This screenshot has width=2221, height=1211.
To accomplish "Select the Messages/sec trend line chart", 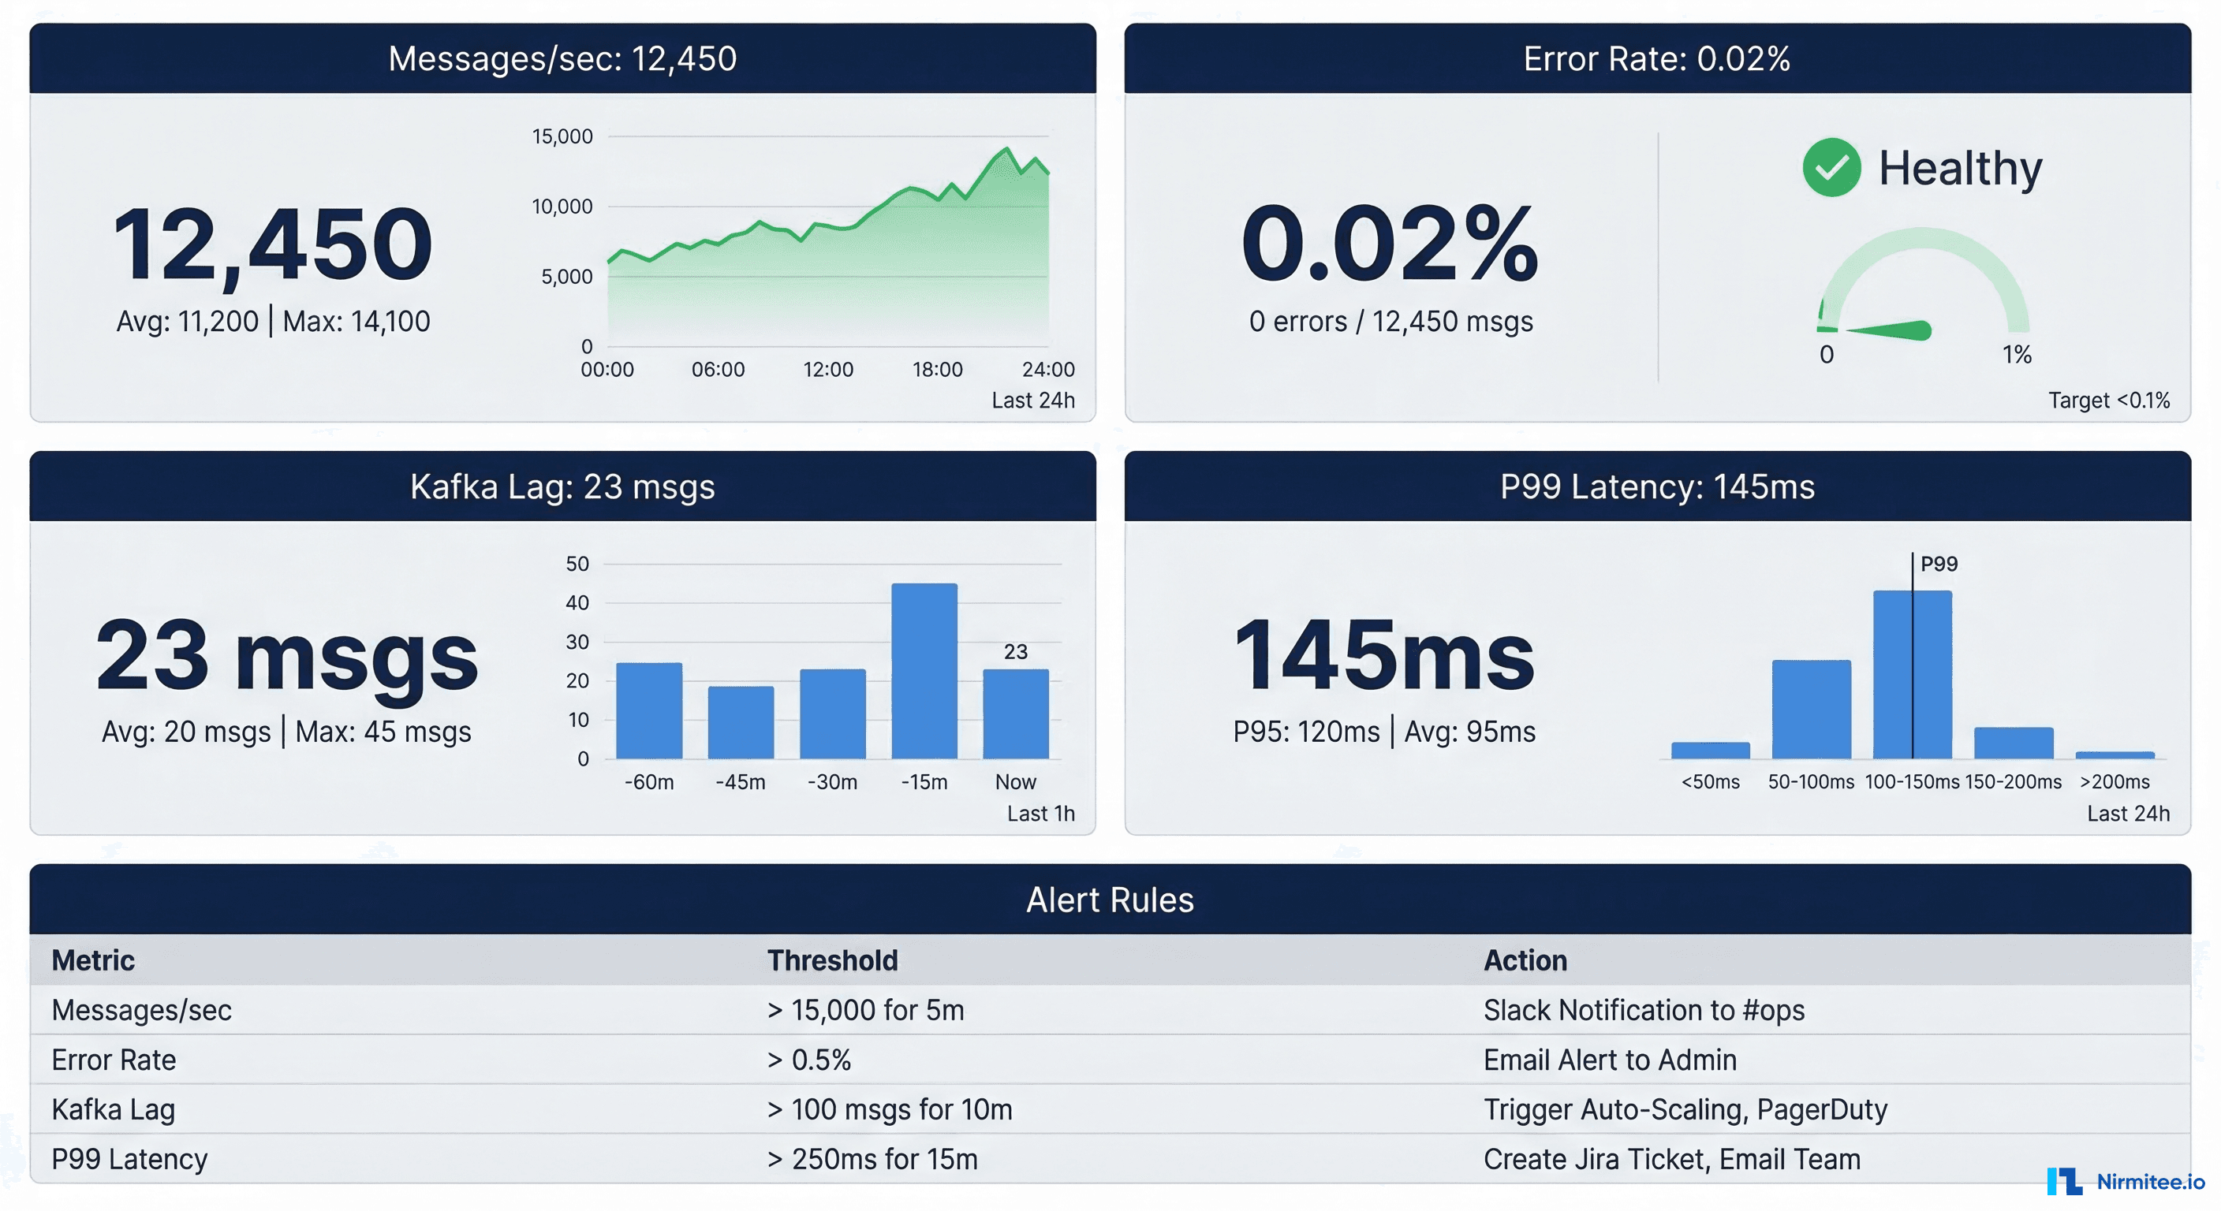I will coord(827,241).
